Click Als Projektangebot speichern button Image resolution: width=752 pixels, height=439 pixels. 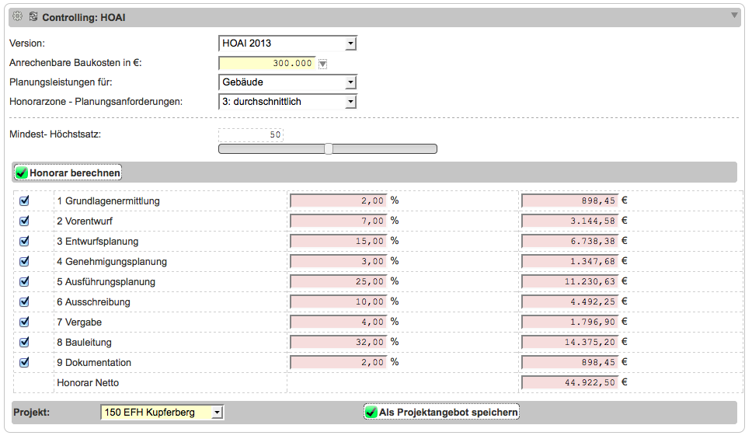(442, 412)
